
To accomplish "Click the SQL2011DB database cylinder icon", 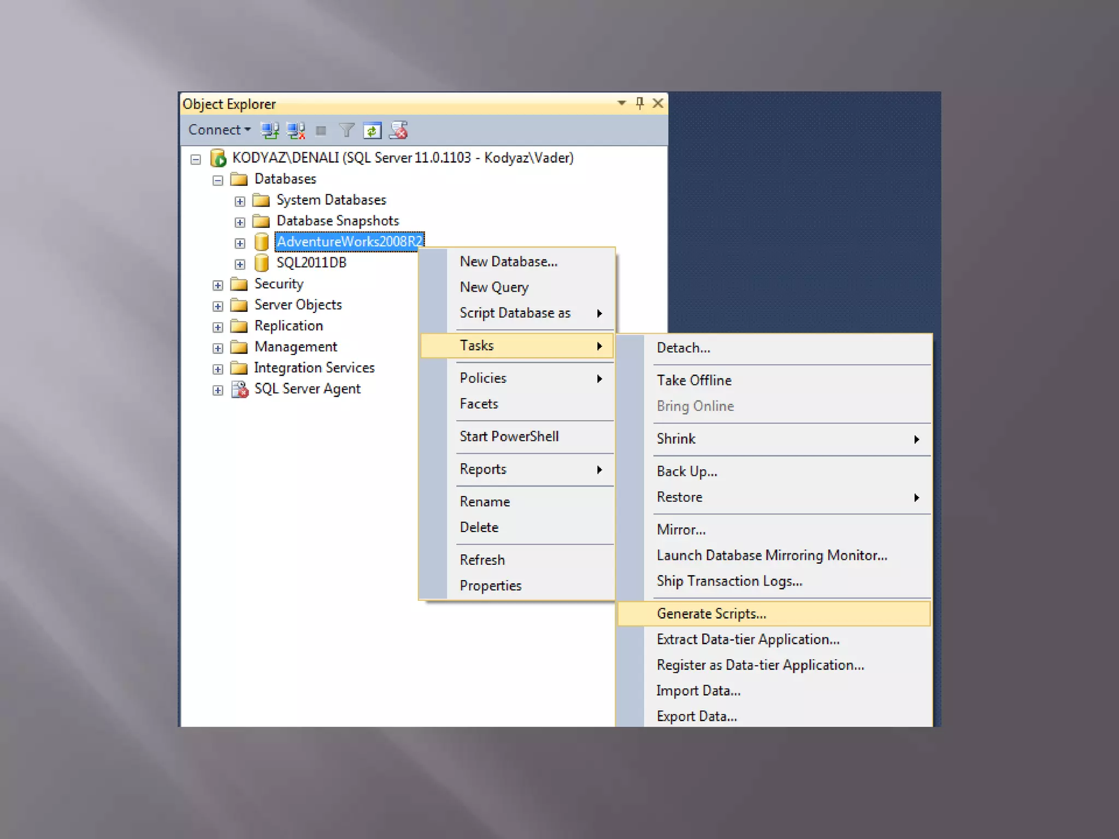I will [x=262, y=263].
